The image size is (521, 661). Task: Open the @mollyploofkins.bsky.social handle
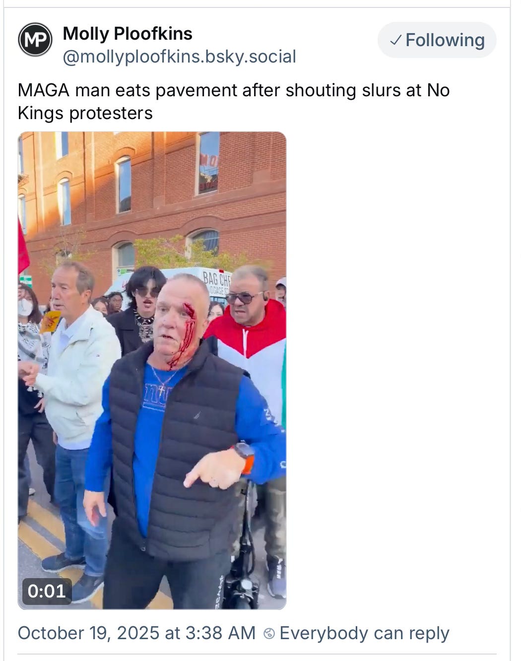point(179,57)
